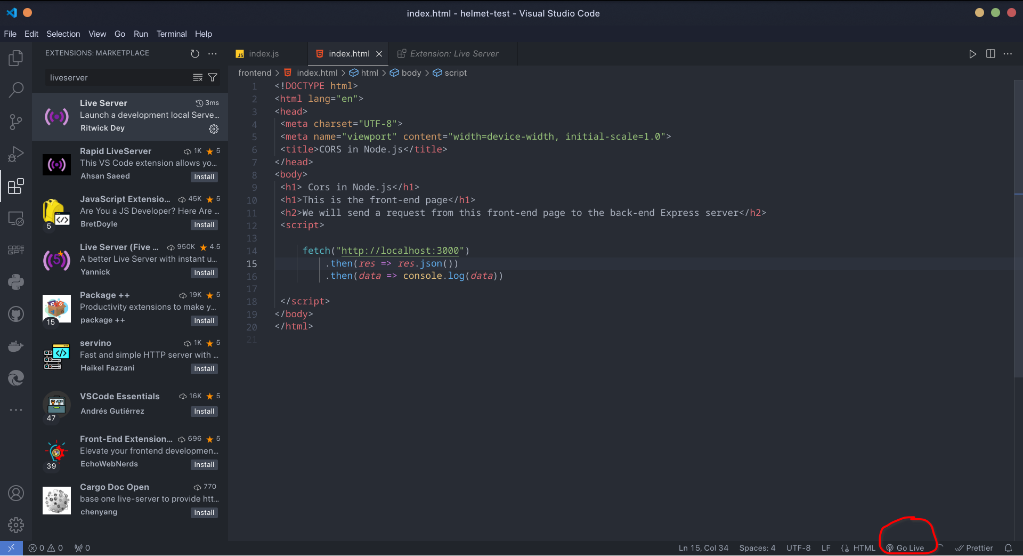The image size is (1023, 556).
Task: Open Live Server manage gear icon
Action: [x=214, y=129]
